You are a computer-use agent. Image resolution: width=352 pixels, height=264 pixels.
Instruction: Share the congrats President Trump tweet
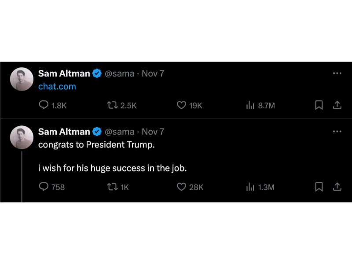point(337,187)
